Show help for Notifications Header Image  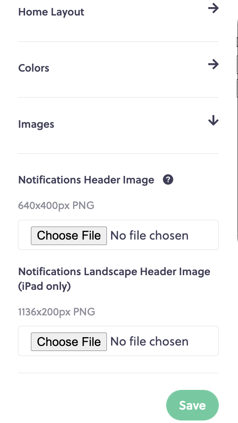click(x=168, y=180)
